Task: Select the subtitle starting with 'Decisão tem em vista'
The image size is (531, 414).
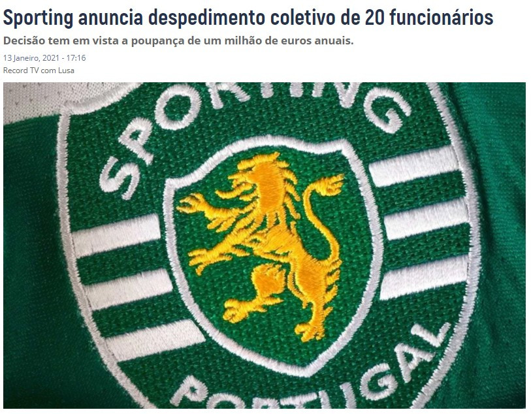Action: [x=178, y=41]
